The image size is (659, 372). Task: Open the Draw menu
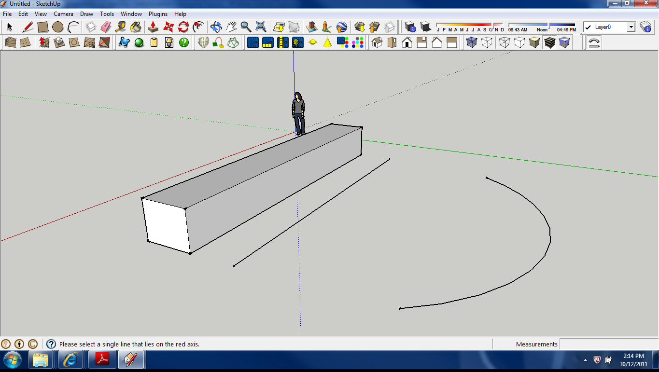tap(87, 14)
